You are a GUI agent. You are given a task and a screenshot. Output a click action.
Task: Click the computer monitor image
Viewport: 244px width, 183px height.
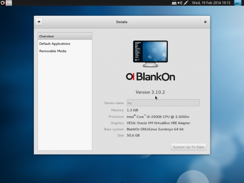(x=150, y=54)
